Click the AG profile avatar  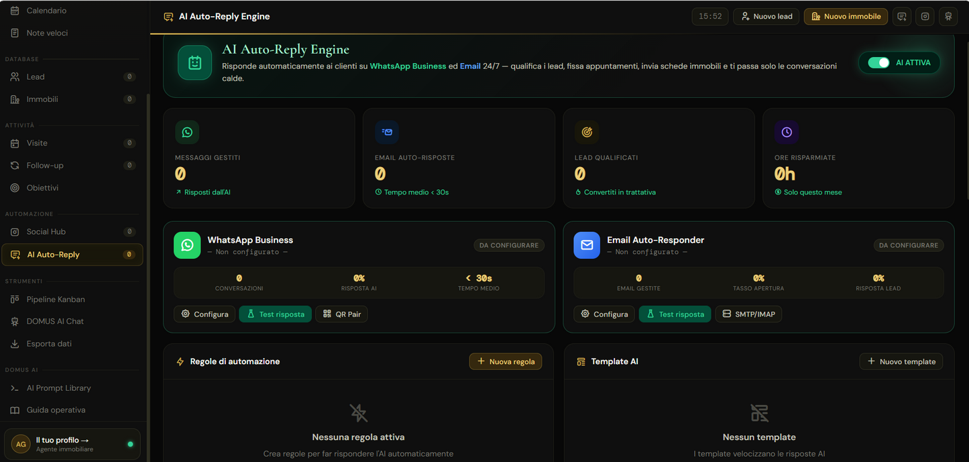coord(21,444)
